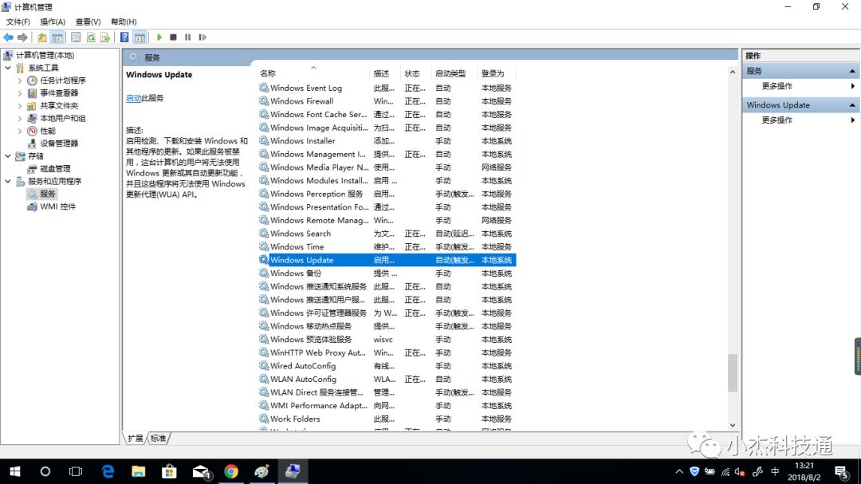The image size is (861, 484).
Task: Sort services by the 启动类型 column header
Action: pyautogui.click(x=454, y=73)
